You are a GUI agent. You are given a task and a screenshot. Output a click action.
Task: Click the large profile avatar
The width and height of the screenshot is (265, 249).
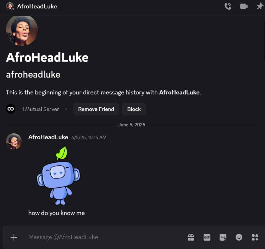point(22,30)
